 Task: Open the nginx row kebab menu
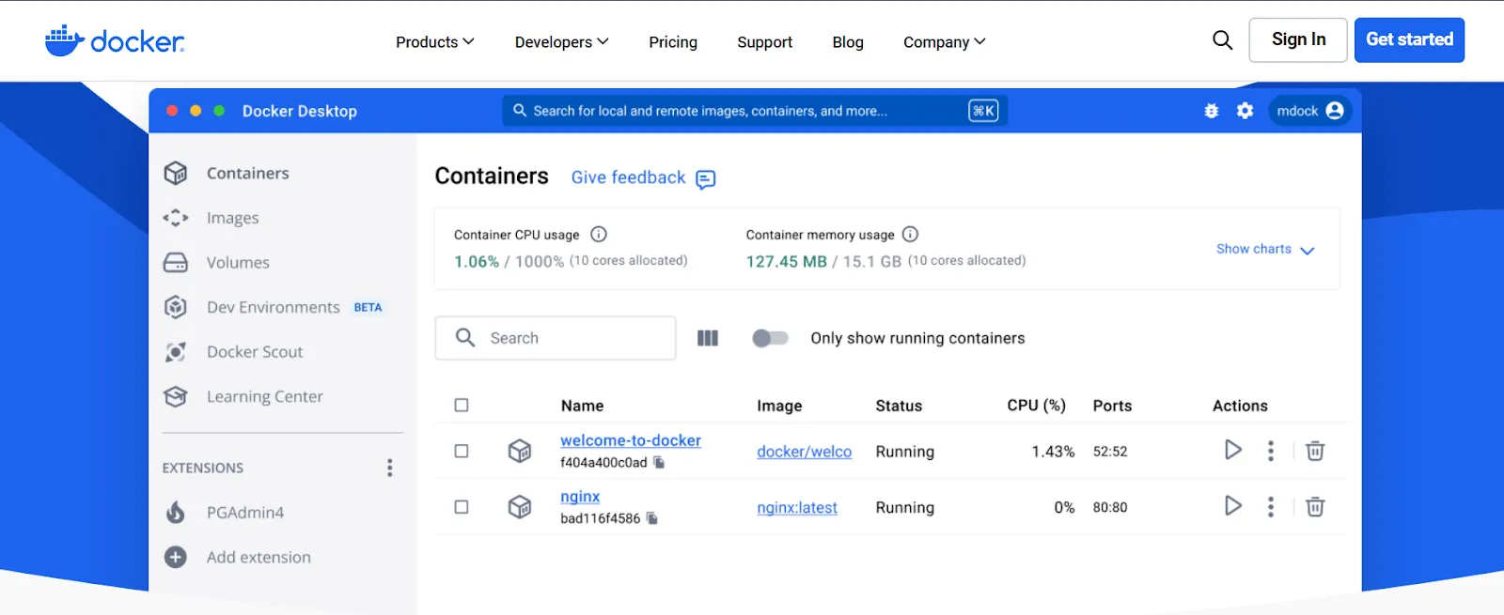pos(1271,507)
